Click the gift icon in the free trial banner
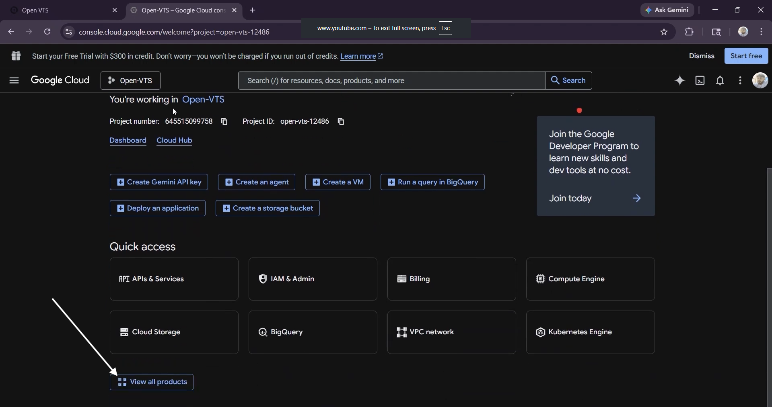Screen dimensions: 772x407 16,56
